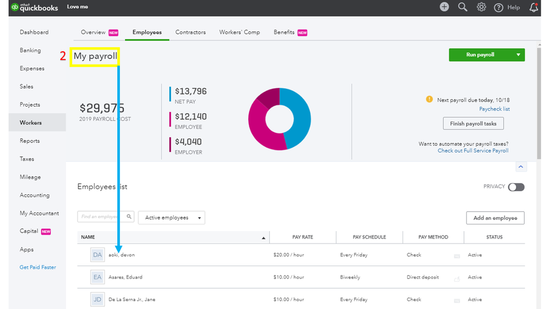Click the Help question mark icon
Image resolution: width=550 pixels, height=309 pixels.
(x=499, y=7)
